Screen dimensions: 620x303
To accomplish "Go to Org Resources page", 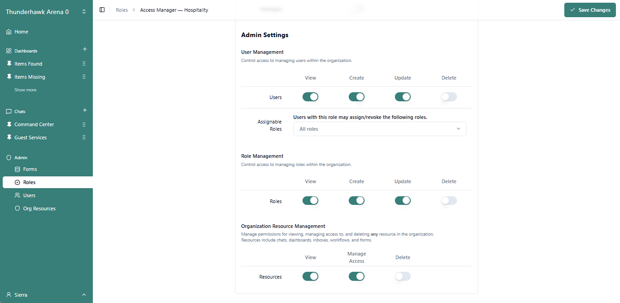I will (x=39, y=208).
